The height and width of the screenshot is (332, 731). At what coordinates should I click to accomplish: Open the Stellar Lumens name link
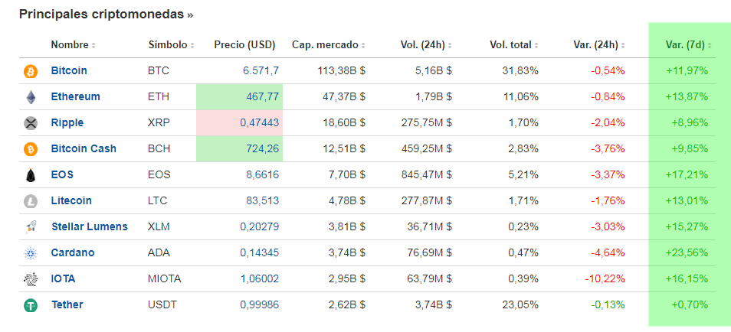point(89,227)
